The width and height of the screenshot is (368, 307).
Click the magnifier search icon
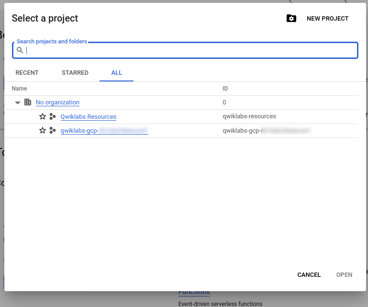pos(20,50)
